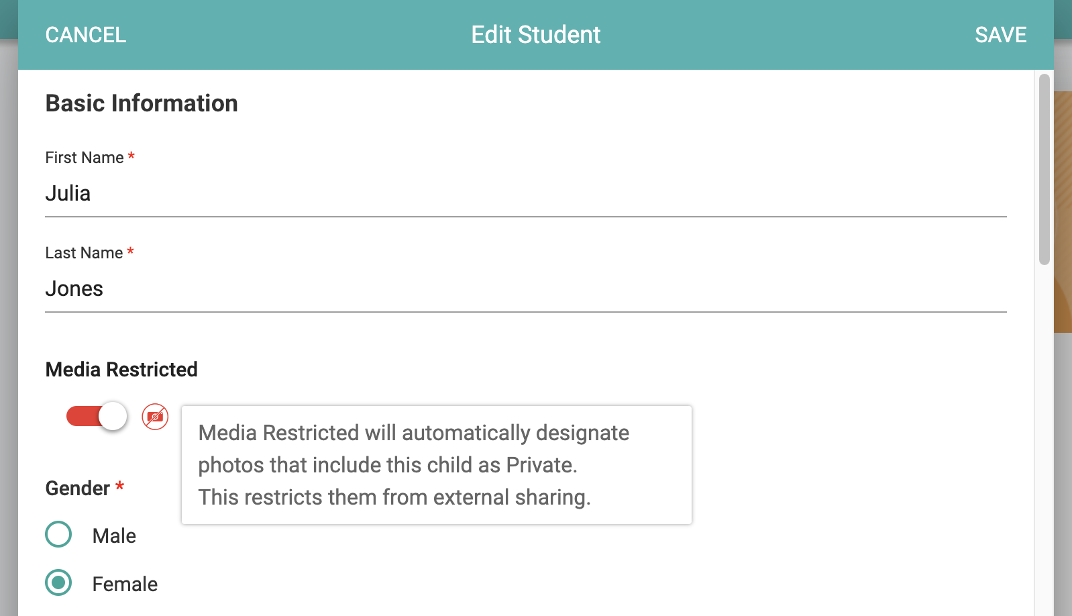This screenshot has height=616, width=1072.
Task: Click the Last Name field label
Action: coord(84,253)
